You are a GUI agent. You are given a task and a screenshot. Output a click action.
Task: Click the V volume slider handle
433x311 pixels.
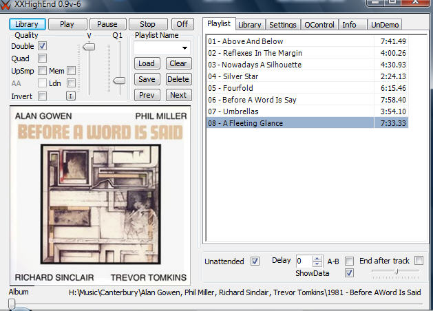tap(89, 46)
